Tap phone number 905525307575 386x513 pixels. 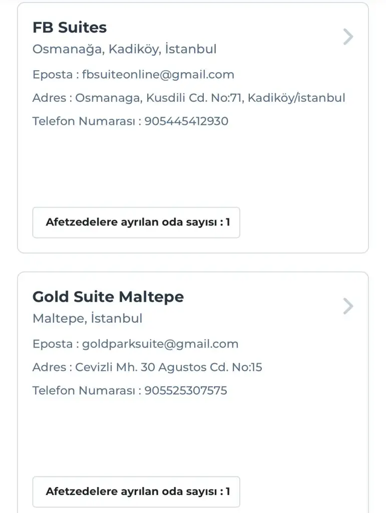pyautogui.click(x=186, y=391)
